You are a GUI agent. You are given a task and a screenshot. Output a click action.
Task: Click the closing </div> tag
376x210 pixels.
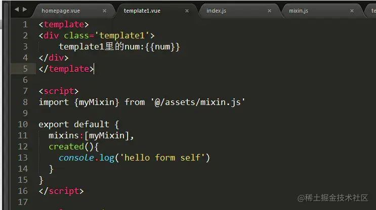tap(54, 58)
